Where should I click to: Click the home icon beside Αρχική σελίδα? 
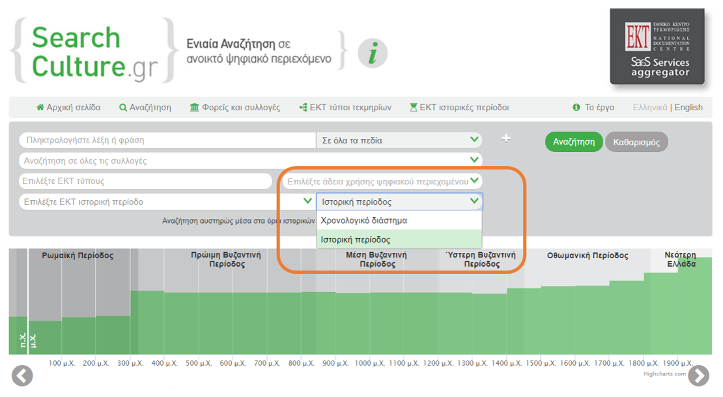(x=40, y=108)
